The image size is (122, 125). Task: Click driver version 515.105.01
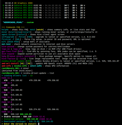16,95
